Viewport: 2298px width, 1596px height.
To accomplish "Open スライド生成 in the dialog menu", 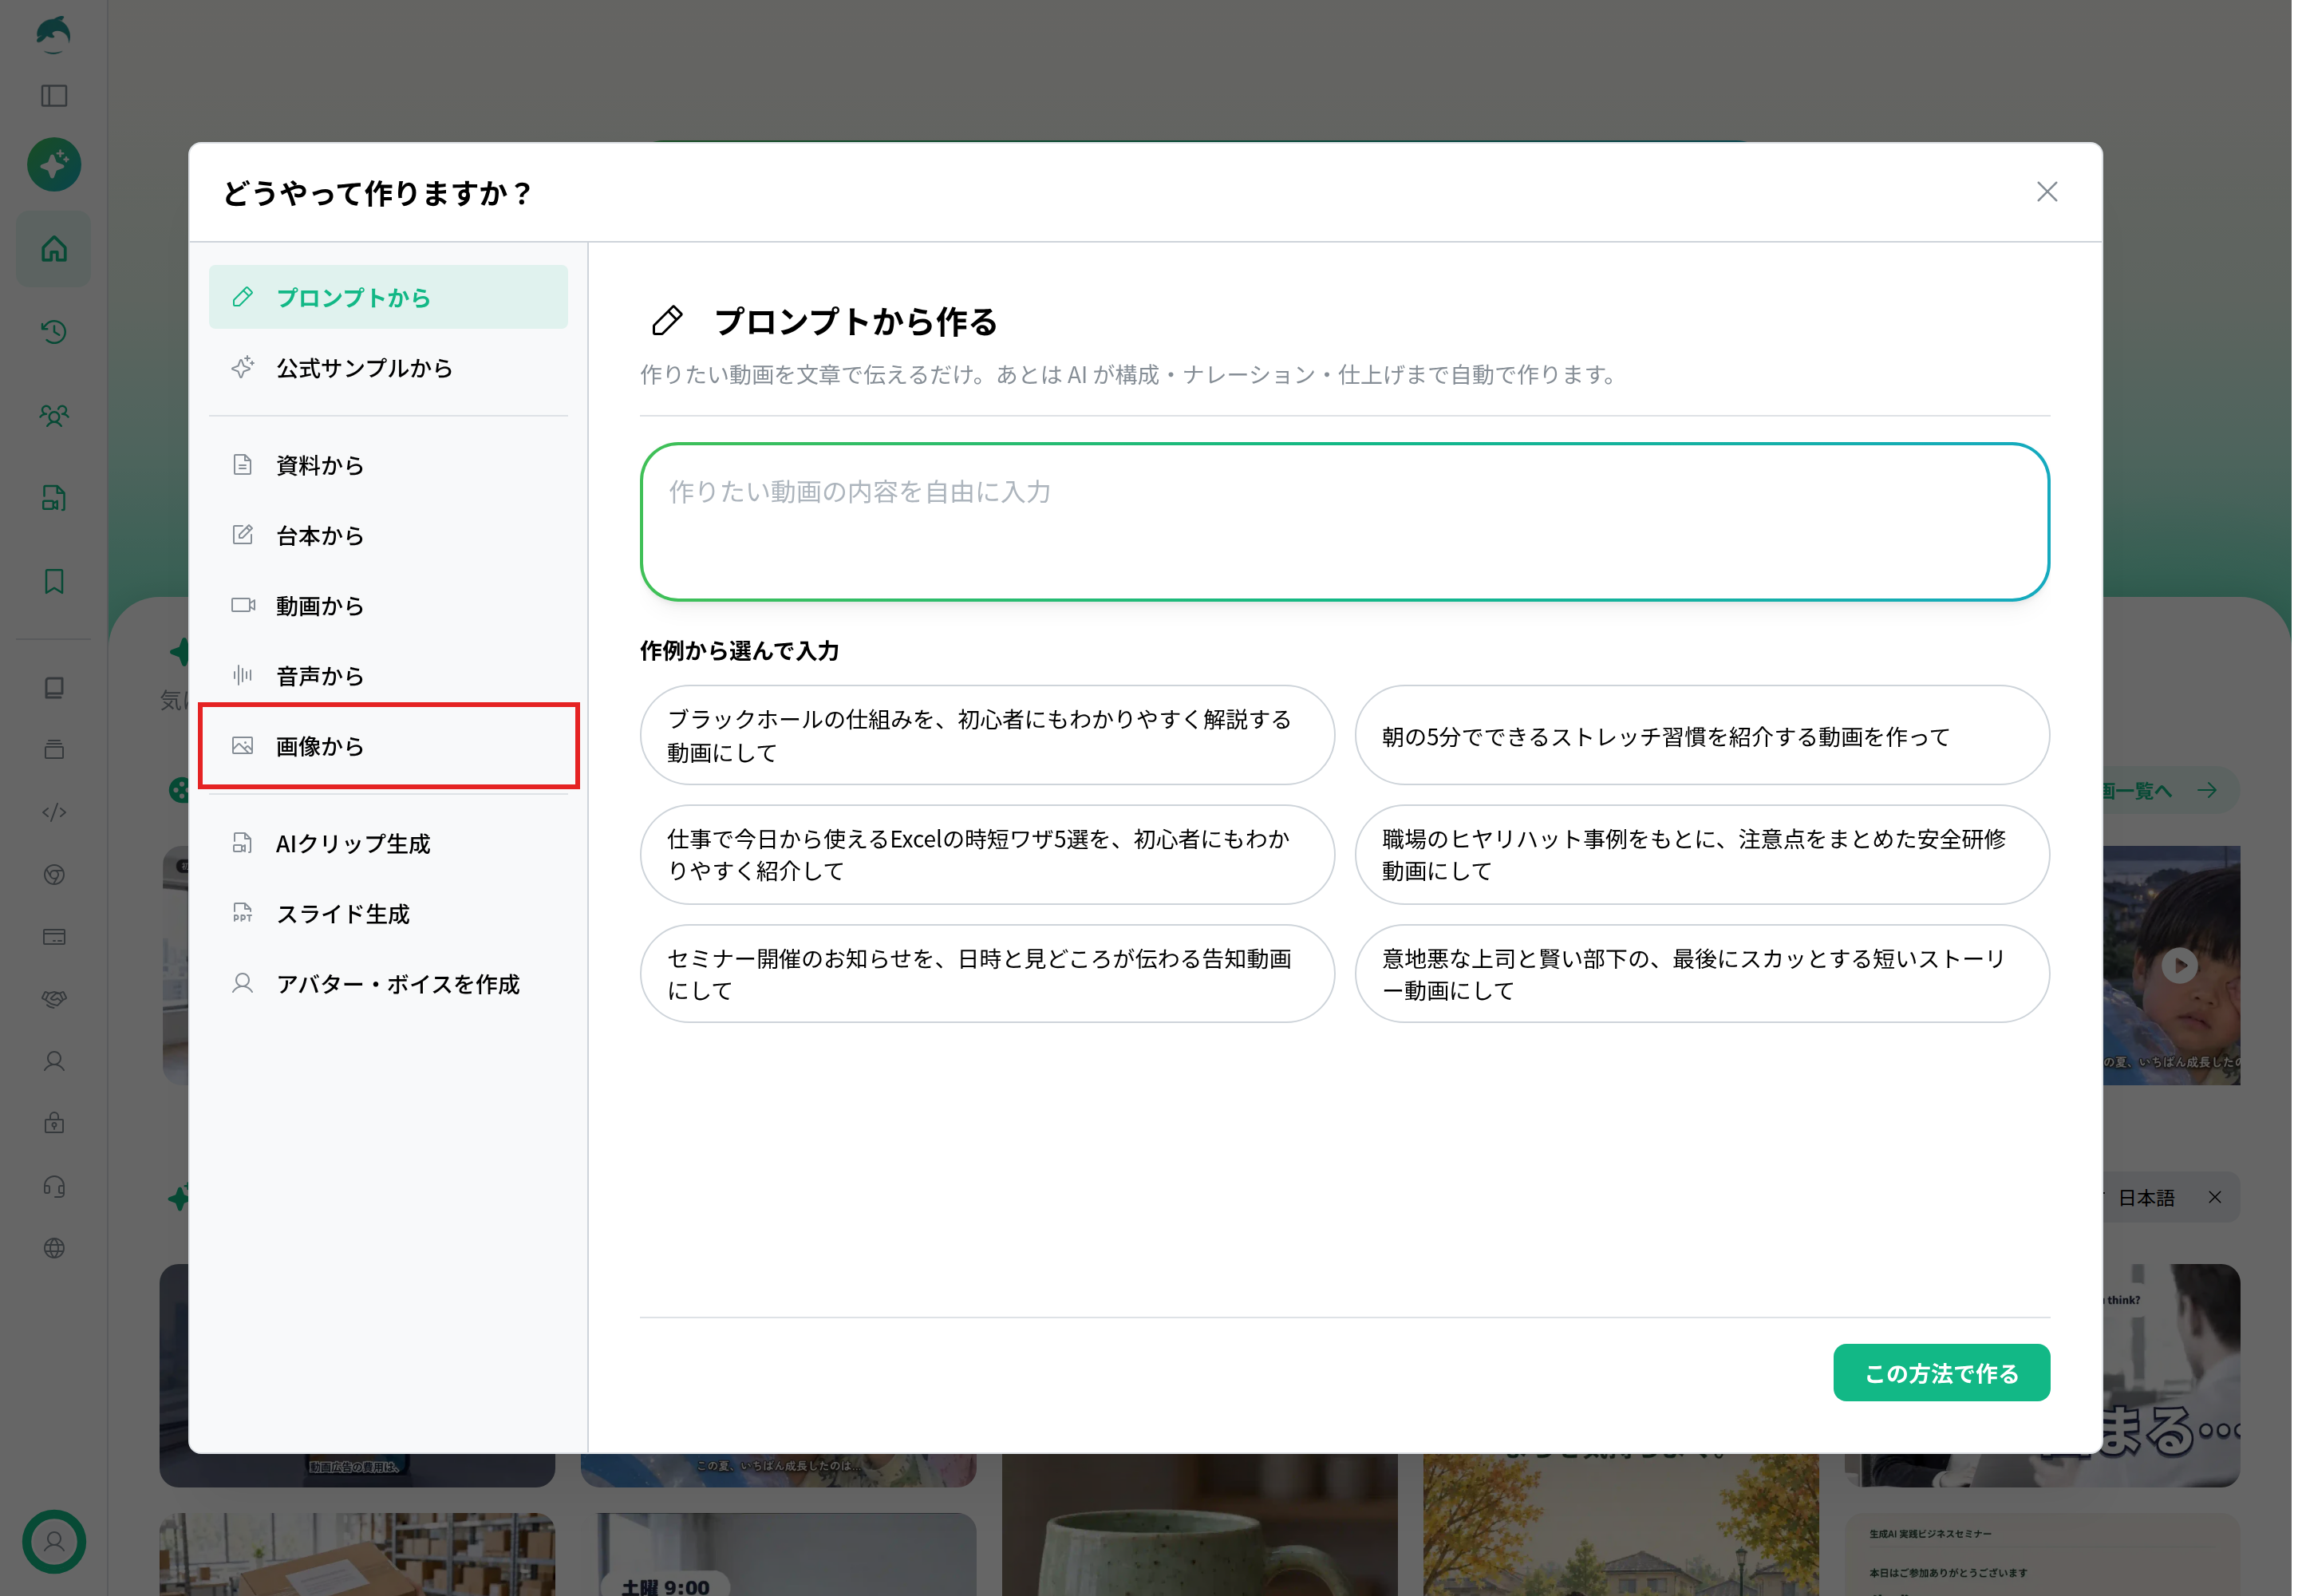I will 388,913.
